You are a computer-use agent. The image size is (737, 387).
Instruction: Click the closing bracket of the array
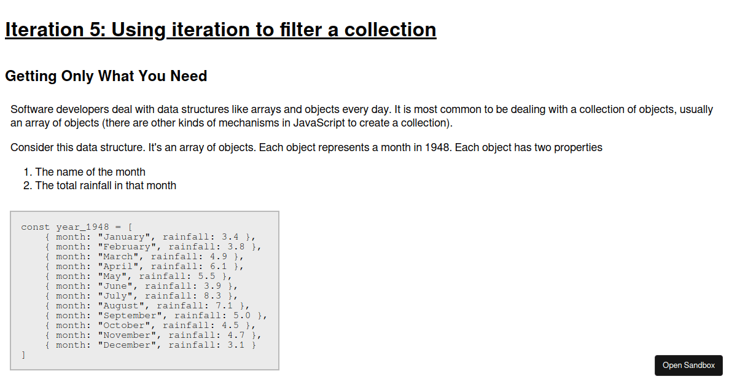point(23,355)
